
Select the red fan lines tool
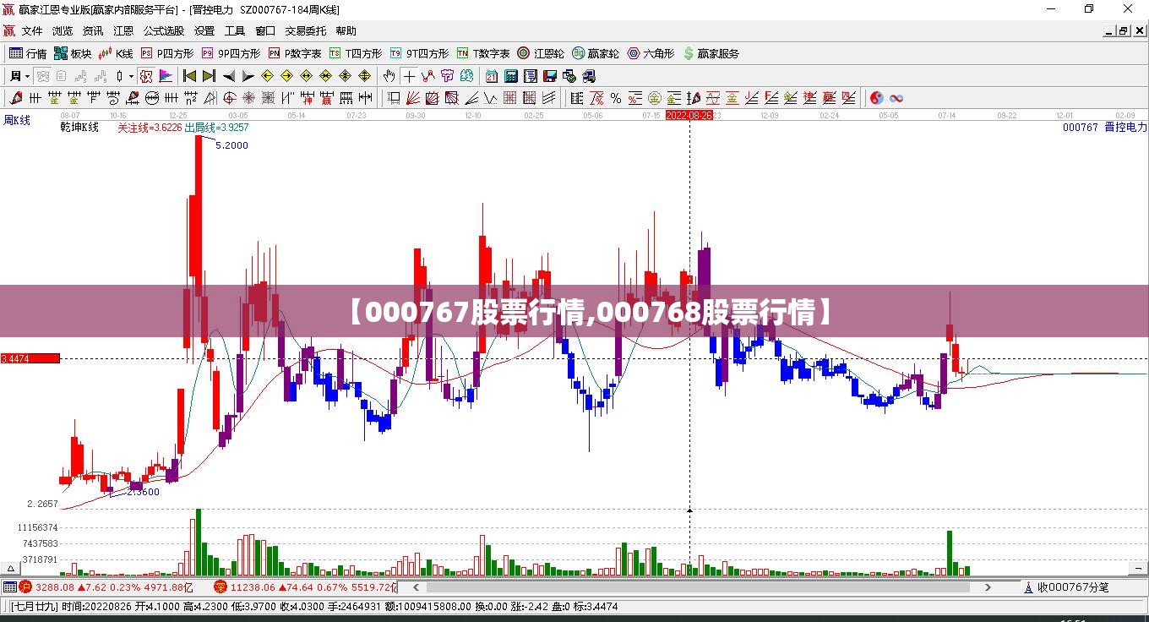(x=412, y=98)
